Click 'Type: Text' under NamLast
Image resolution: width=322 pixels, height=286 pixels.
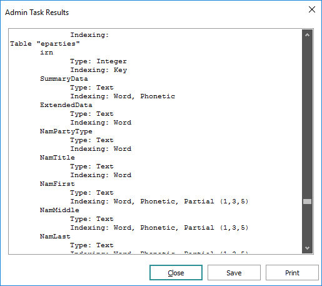[x=92, y=245]
